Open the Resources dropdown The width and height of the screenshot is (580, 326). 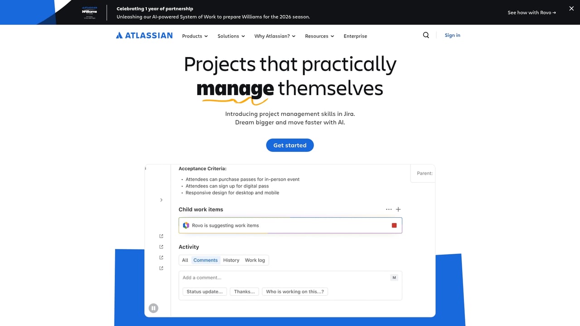(x=319, y=36)
